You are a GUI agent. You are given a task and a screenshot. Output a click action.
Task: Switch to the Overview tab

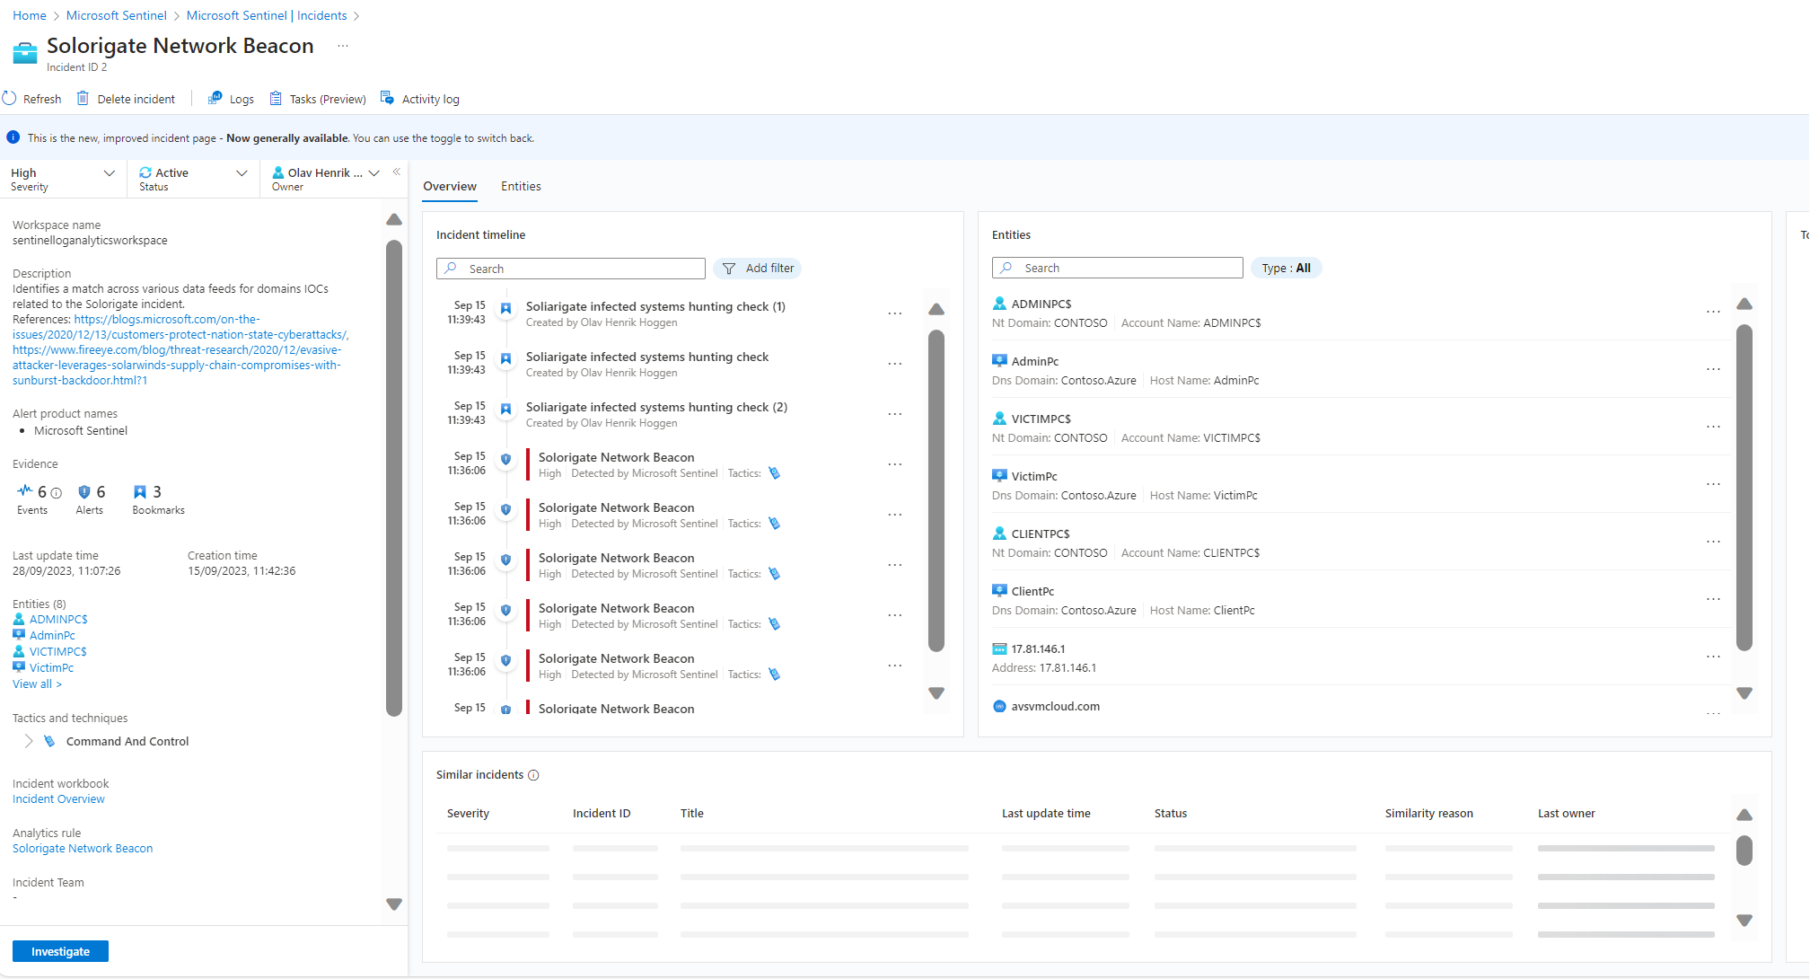[450, 186]
